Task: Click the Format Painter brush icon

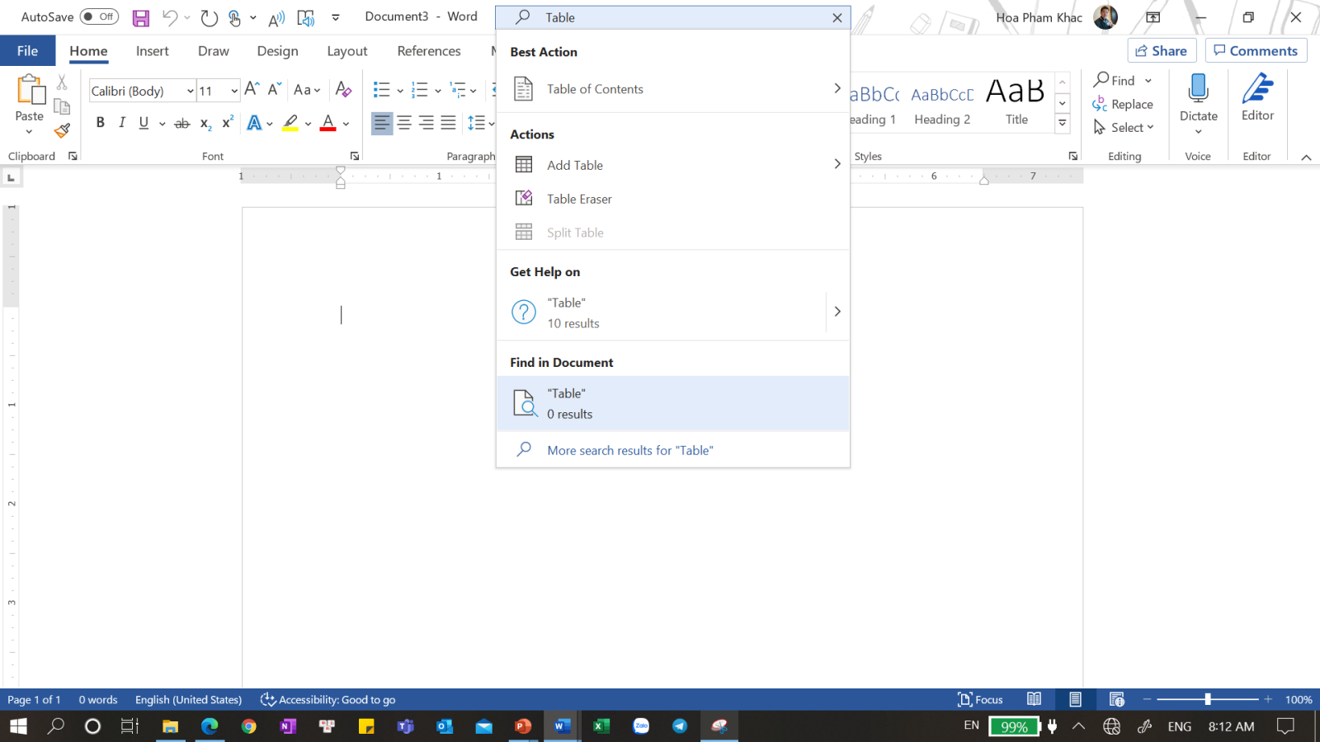Action: (62, 130)
